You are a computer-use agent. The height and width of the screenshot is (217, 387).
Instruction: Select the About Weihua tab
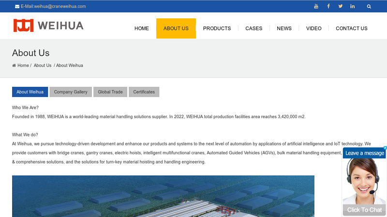coord(30,92)
